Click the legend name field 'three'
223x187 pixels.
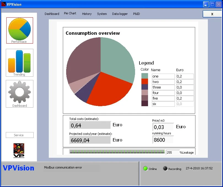pyautogui.click(x=163, y=87)
